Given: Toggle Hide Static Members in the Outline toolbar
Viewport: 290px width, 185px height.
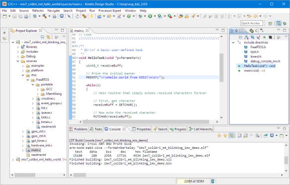Looking at the screenshot, I should click(258, 37).
